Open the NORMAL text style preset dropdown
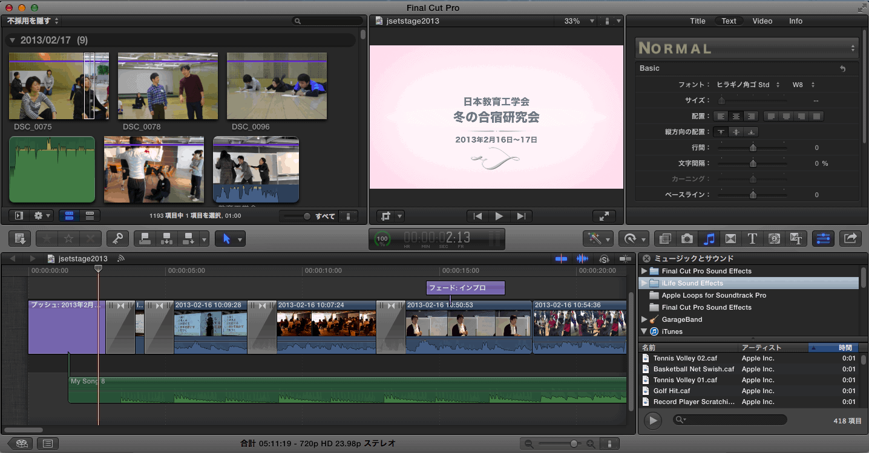The image size is (869, 453). click(x=747, y=48)
